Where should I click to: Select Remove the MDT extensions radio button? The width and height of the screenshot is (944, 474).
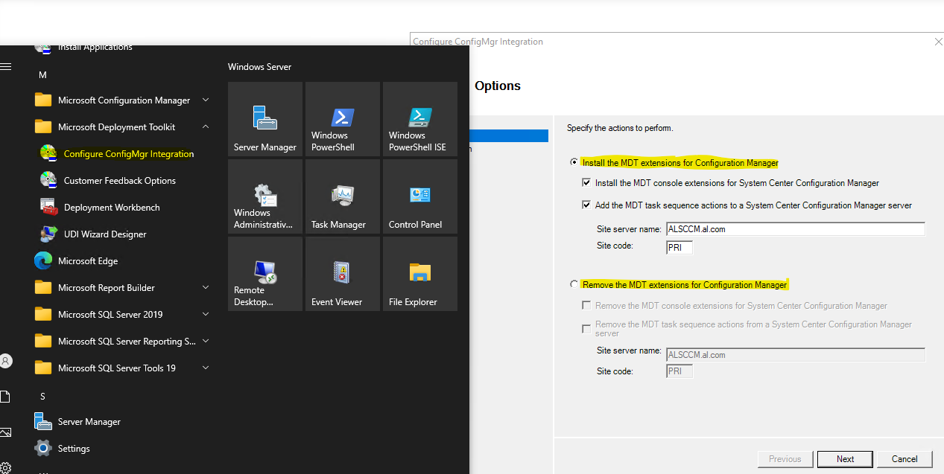coord(574,284)
